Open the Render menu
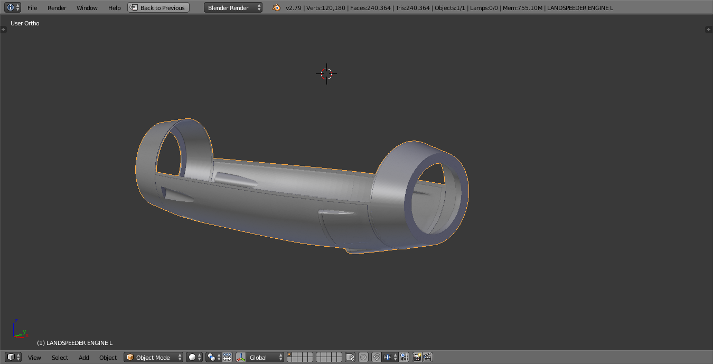The height and width of the screenshot is (364, 713). [x=57, y=8]
